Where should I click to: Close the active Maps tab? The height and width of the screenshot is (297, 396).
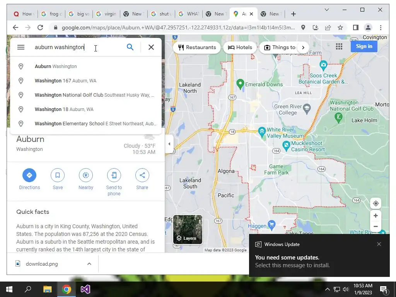click(251, 14)
